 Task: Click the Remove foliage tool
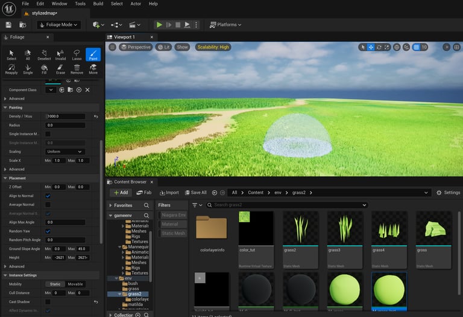[77, 69]
